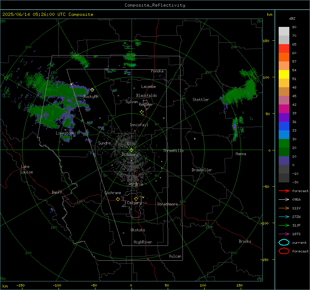310x290 pixels.
Task: Click the Sylvan label
Action: [132, 102]
